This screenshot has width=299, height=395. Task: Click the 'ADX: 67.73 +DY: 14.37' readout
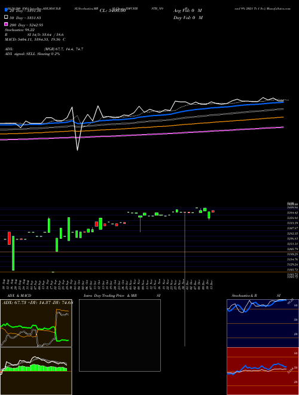click(x=27, y=303)
